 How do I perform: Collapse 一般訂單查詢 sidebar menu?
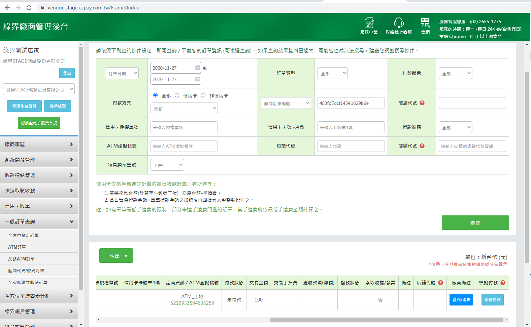[x=39, y=221]
